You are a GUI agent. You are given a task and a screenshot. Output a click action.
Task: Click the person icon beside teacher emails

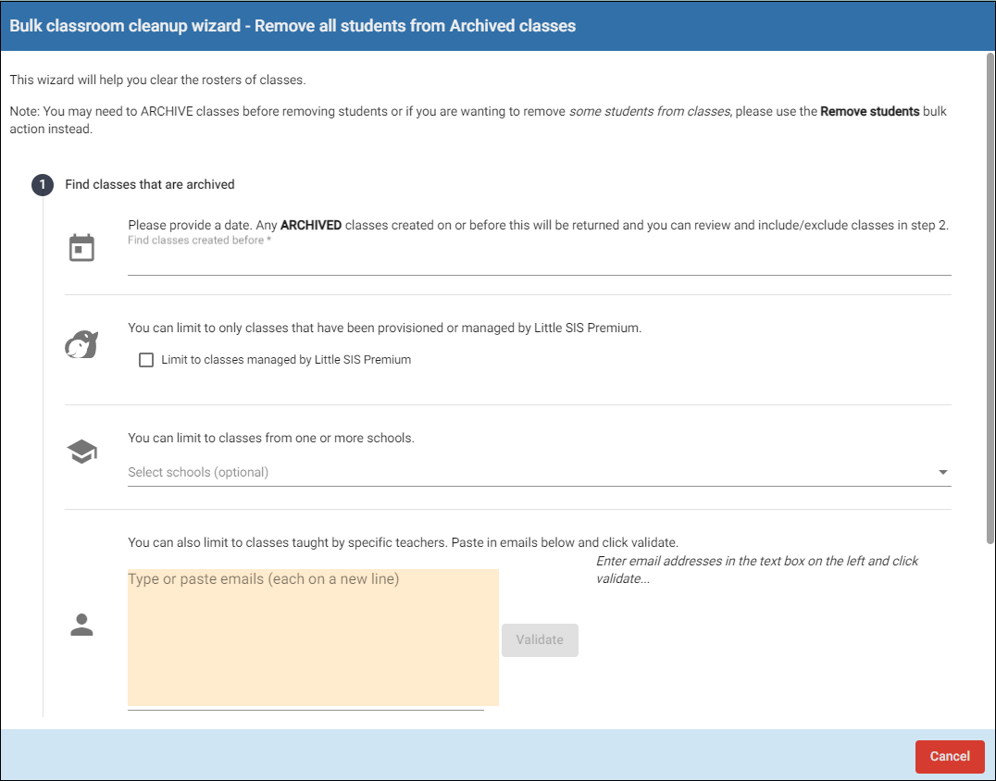[82, 626]
